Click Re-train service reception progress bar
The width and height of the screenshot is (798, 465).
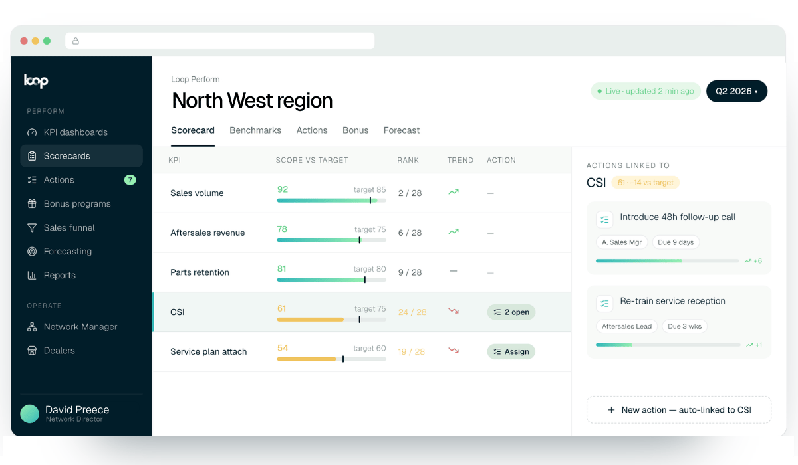coord(668,345)
